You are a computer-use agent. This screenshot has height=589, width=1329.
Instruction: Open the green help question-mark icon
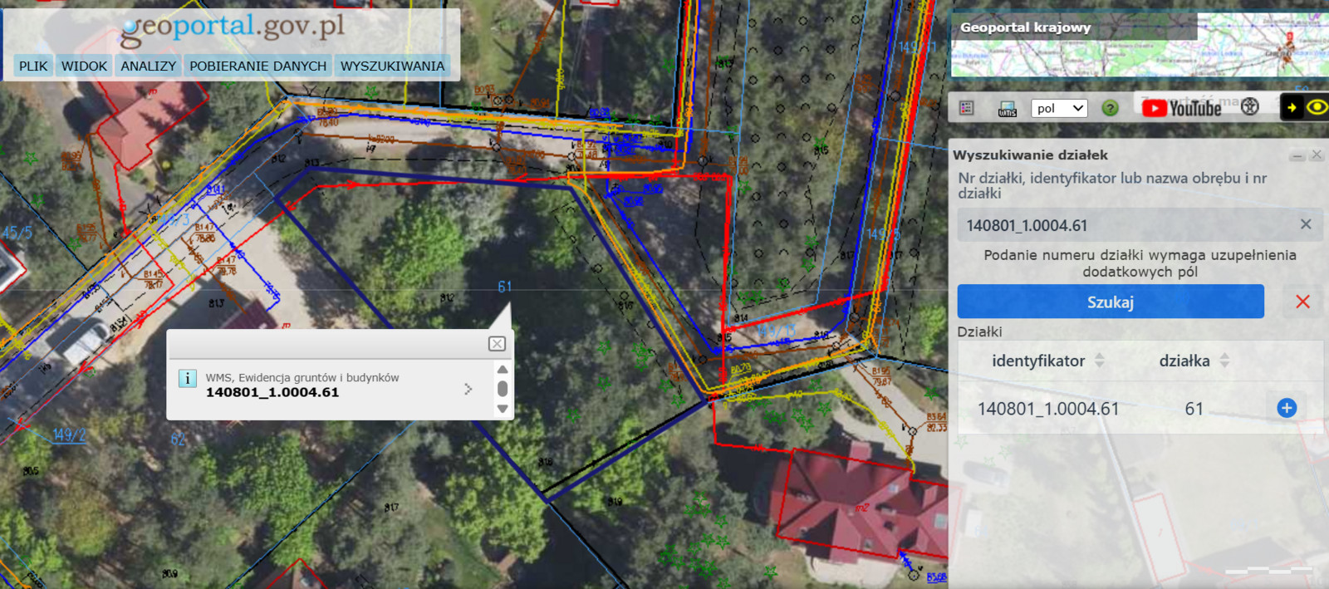click(1110, 108)
